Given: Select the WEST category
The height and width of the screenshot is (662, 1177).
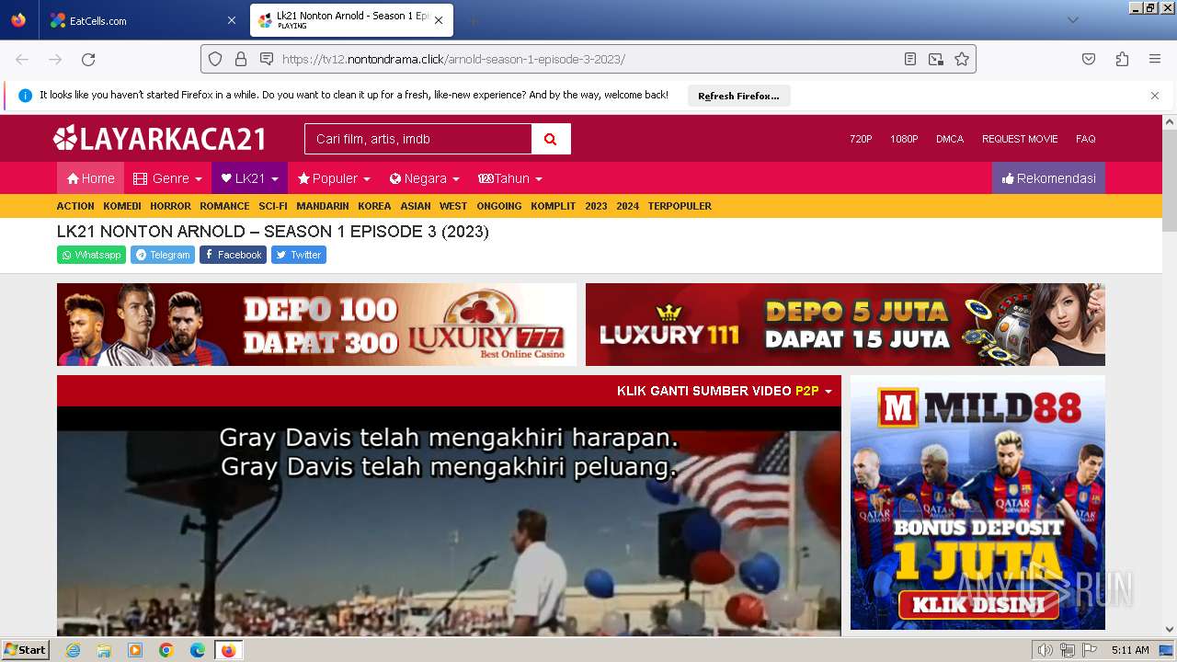Looking at the screenshot, I should coord(453,206).
